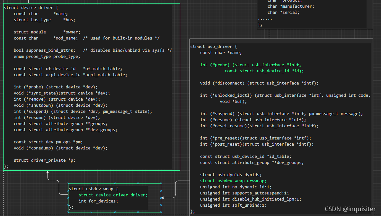Click the 'const struct usb_device_id *id);' line
The width and height of the screenshot is (381, 216).
tap(264, 71)
